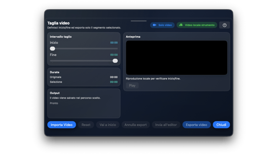The height and width of the screenshot is (155, 277).
Task: Click Invia all'editor button
Action: pos(166,125)
